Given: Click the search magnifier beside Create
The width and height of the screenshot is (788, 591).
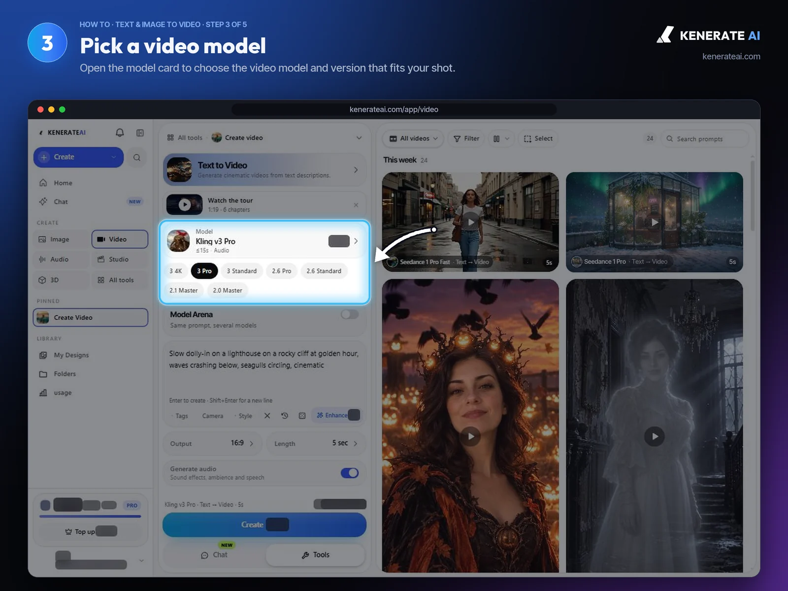Looking at the screenshot, I should (x=137, y=158).
